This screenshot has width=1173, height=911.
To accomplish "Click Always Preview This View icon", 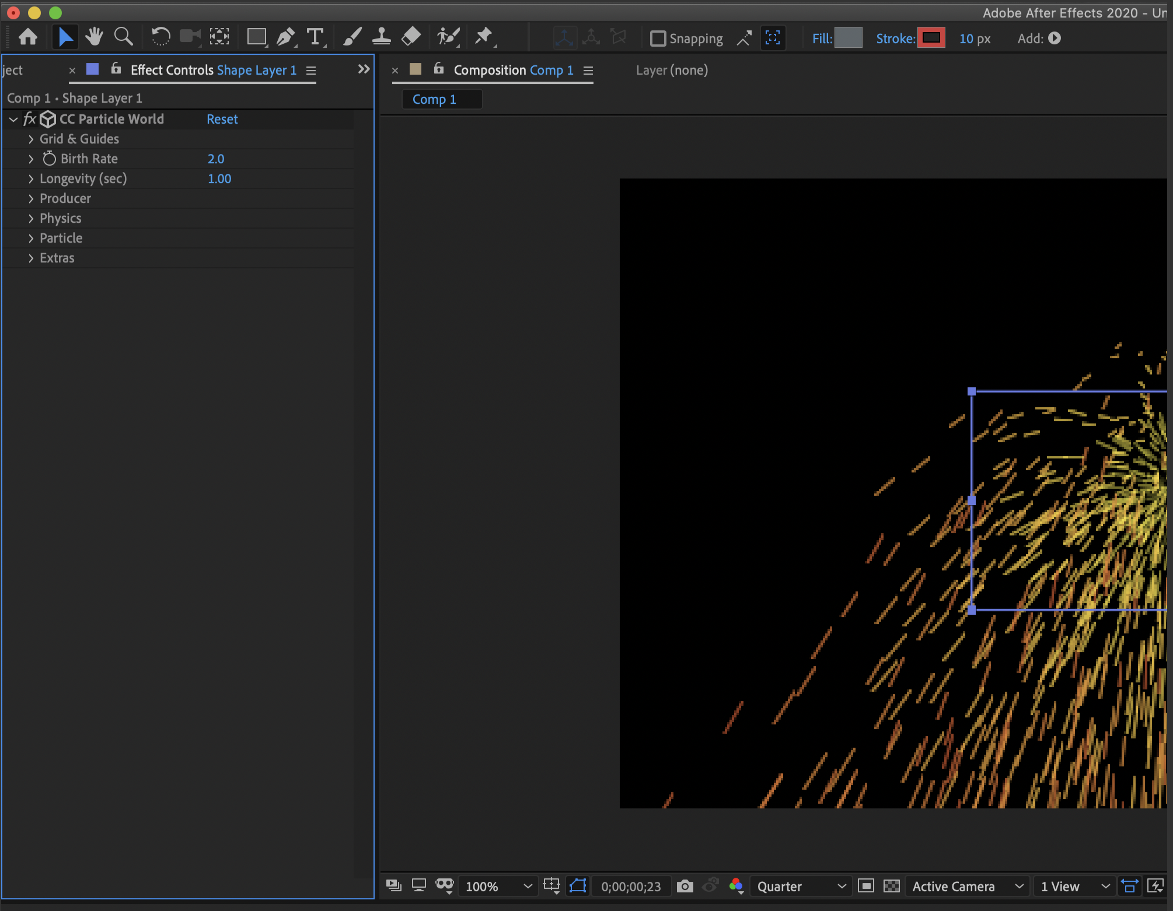I will click(394, 886).
